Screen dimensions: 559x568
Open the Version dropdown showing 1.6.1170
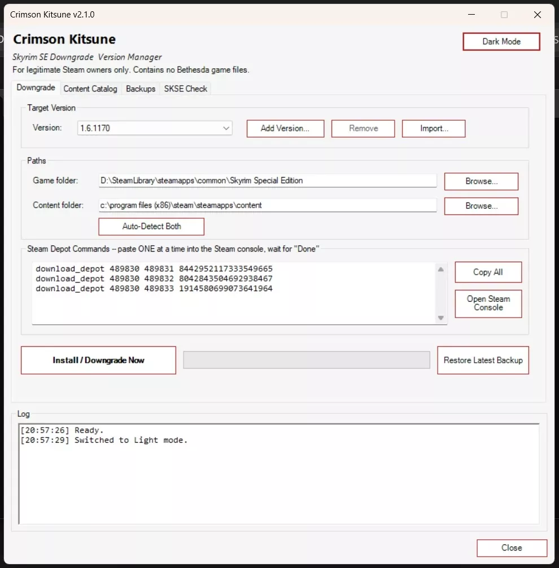pyautogui.click(x=155, y=128)
